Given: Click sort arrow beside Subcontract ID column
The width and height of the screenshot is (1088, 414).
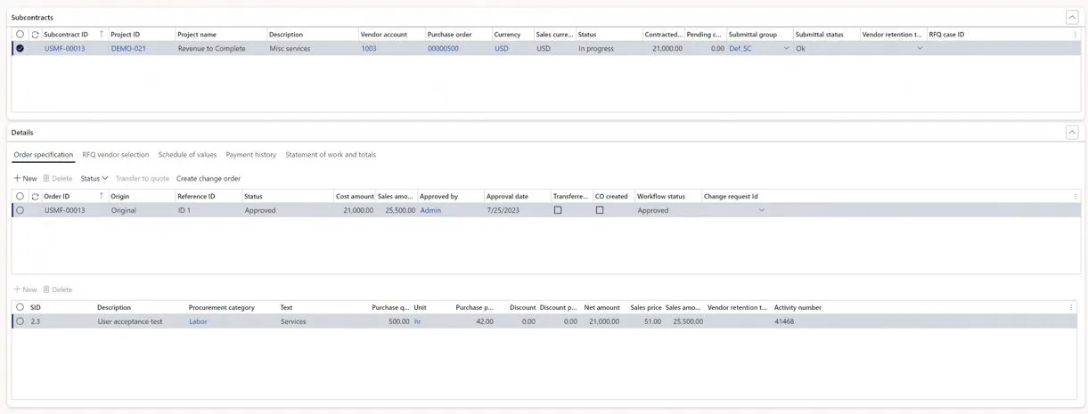Looking at the screenshot, I should 101,35.
